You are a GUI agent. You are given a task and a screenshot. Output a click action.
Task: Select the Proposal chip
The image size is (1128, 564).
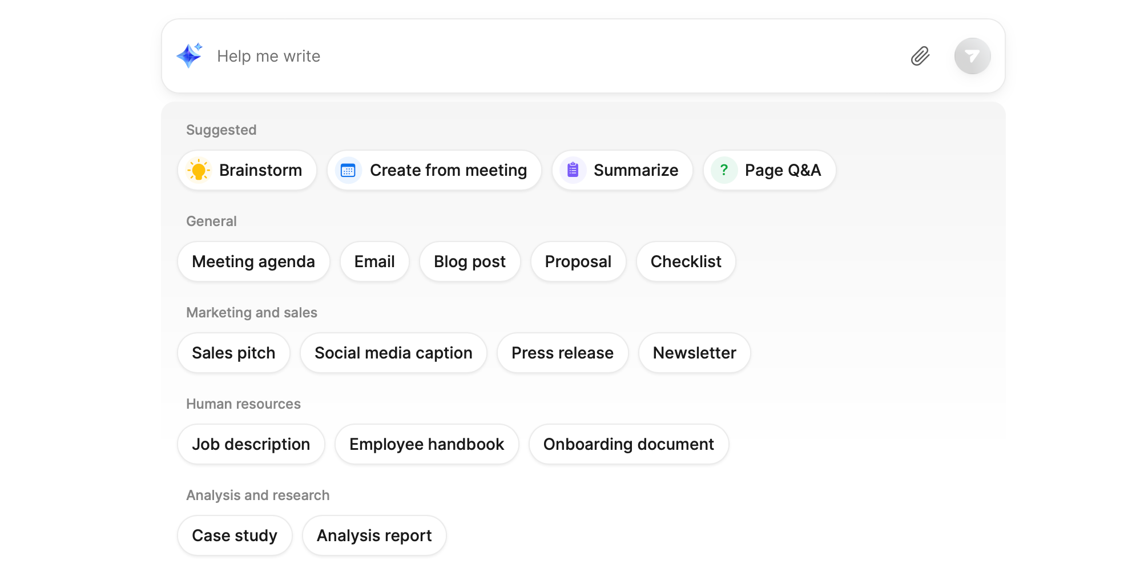578,261
